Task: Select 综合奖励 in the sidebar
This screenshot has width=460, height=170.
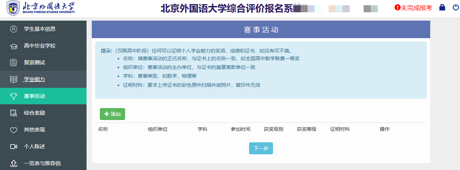Action: click(34, 113)
